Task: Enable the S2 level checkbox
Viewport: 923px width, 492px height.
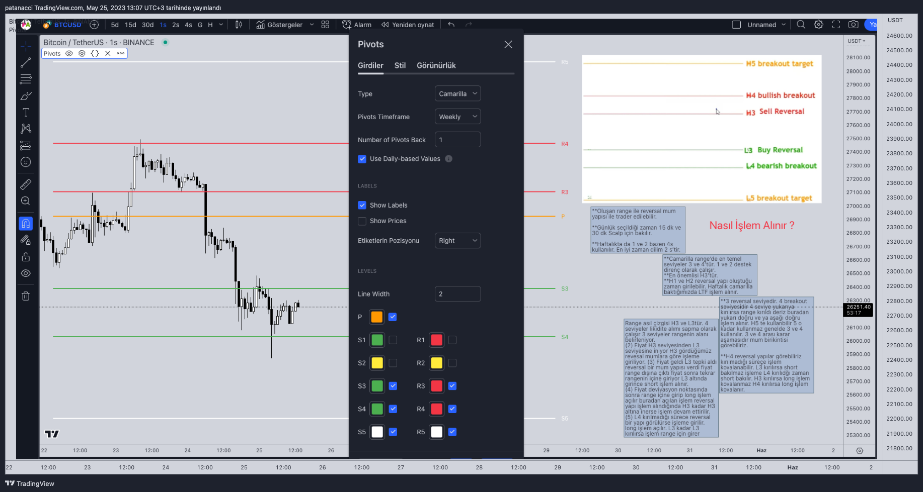Action: (393, 363)
